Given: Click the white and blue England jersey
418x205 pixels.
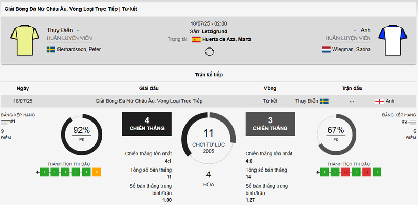Looking at the screenshot, I should coord(393,41).
